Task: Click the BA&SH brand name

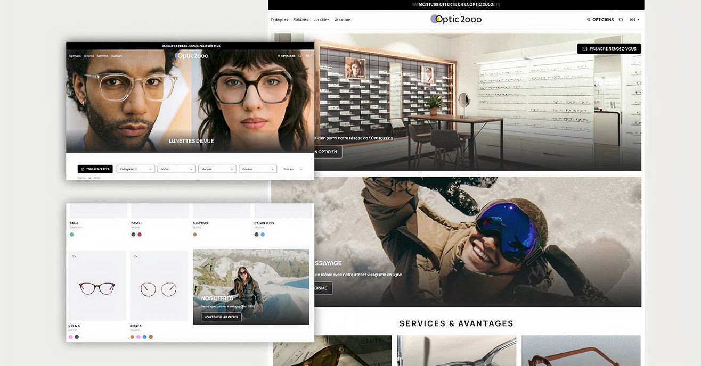Action: pyautogui.click(x=136, y=223)
